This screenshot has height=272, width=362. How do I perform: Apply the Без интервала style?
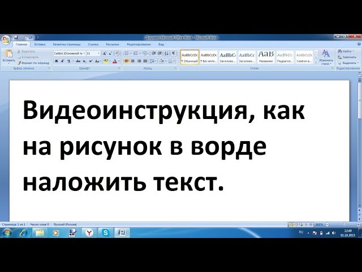[x=209, y=57]
